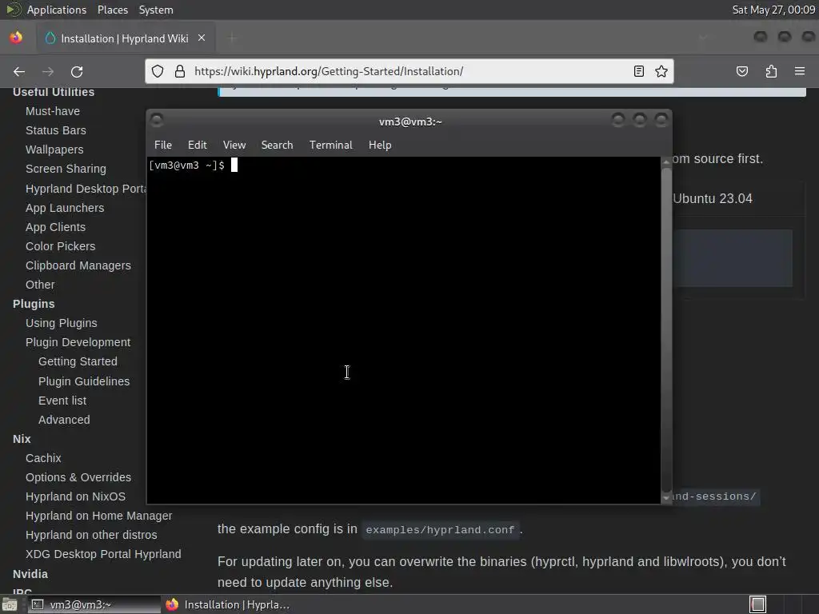Click the terminal vertical scrollbar track
The width and height of the screenshot is (819, 614).
click(666, 330)
